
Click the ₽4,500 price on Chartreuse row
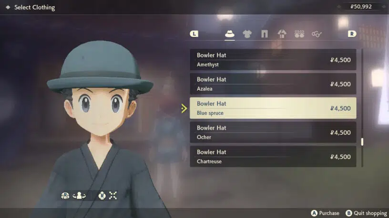click(x=340, y=157)
